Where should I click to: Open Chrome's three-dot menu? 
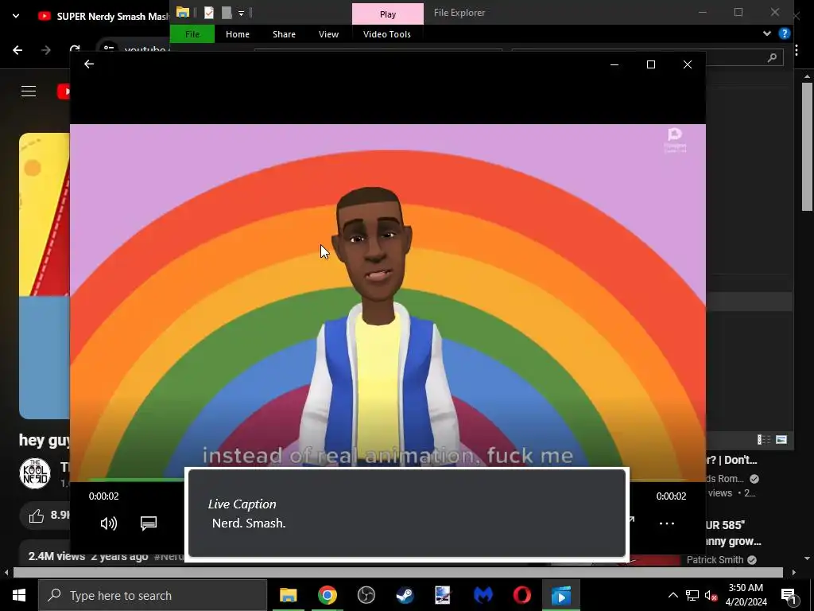click(797, 50)
